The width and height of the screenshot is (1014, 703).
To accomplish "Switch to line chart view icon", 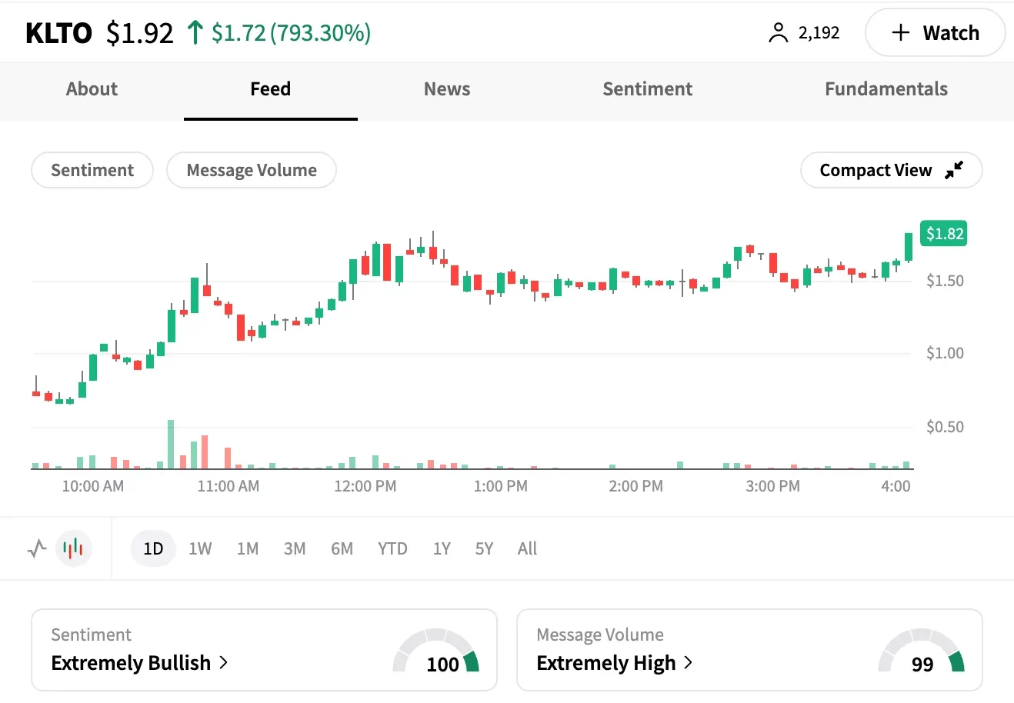I will (37, 549).
